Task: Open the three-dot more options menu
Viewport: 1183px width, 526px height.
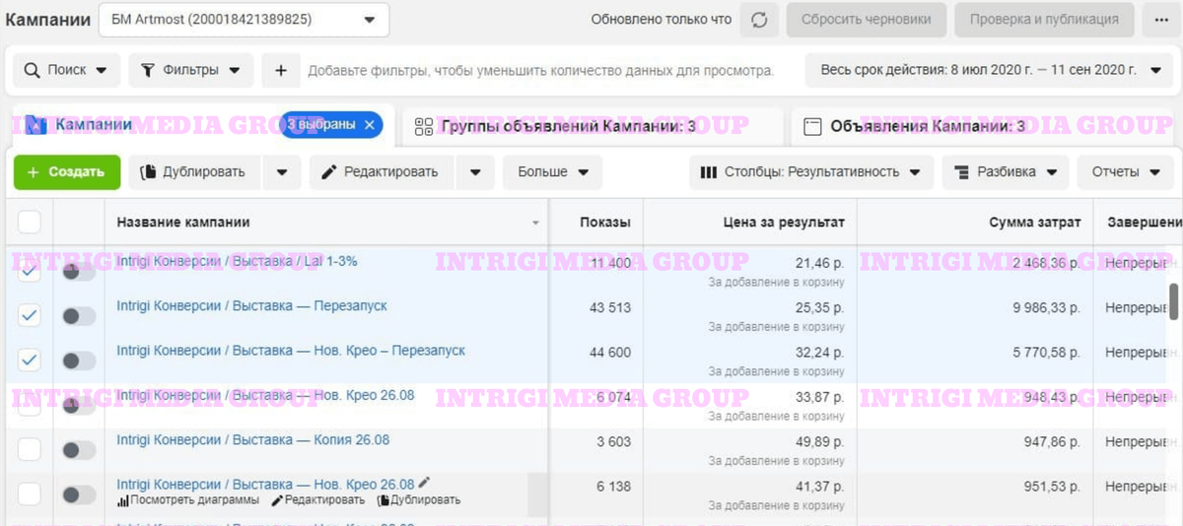Action: click(1161, 20)
